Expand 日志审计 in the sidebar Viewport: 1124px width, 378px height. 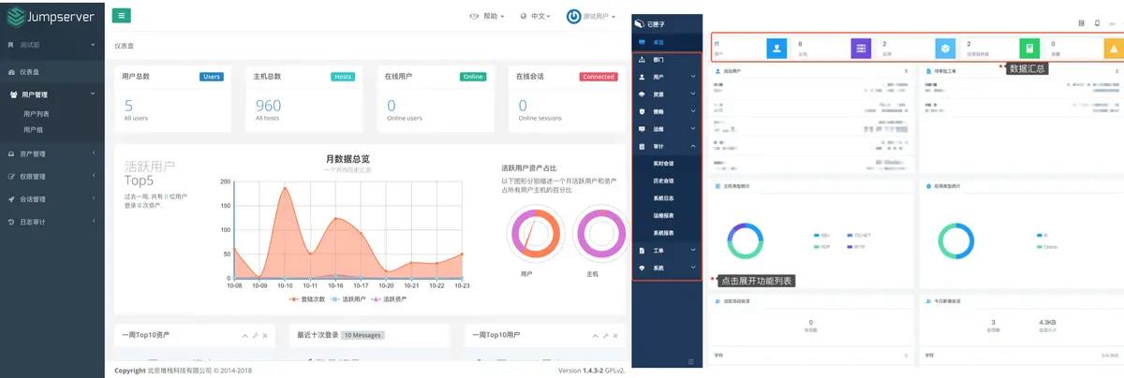(x=34, y=222)
